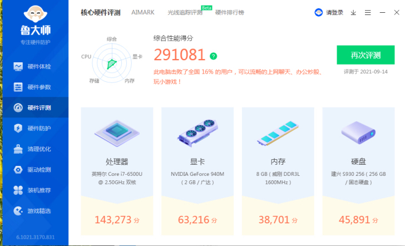Open 清理优化 label in sidebar menu
Image resolution: width=405 pixels, height=246 pixels.
39,149
